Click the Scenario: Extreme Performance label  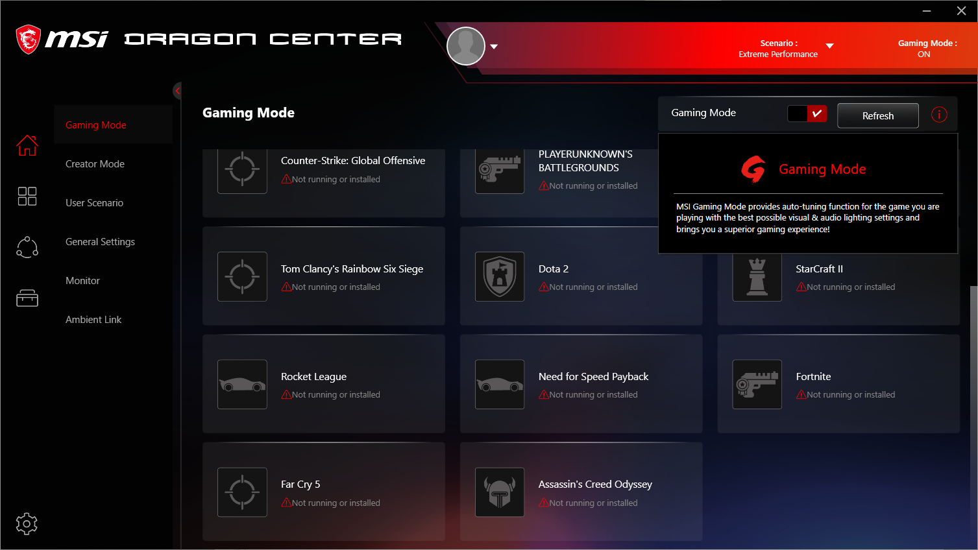click(778, 49)
